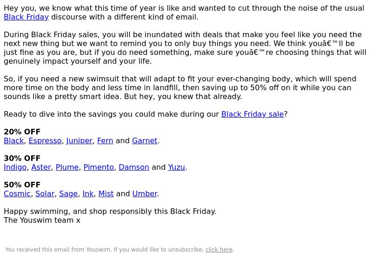Open the Black Friday sale link
The width and height of the screenshot is (372, 279).
pos(252,114)
